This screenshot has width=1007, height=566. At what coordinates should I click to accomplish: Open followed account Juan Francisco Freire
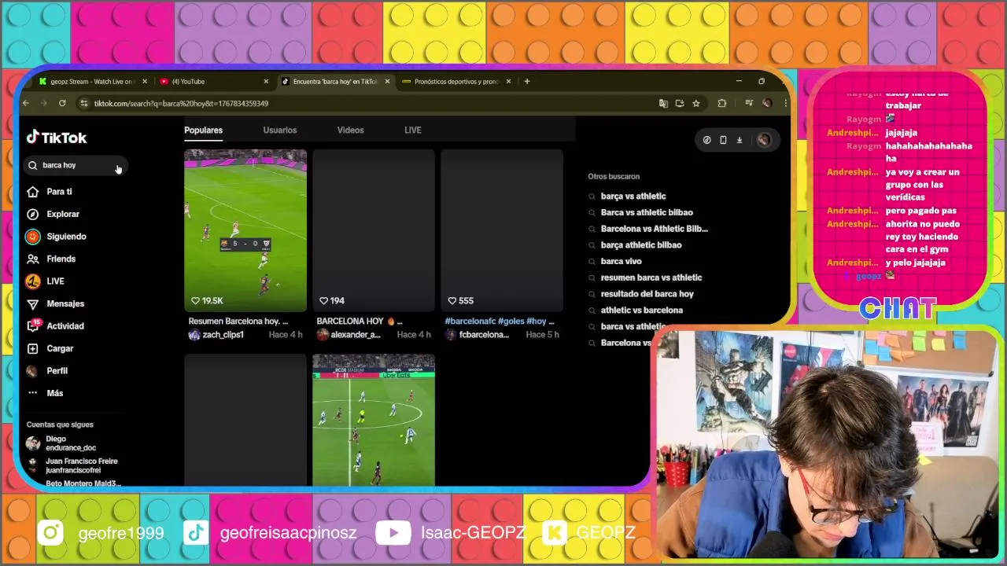click(x=72, y=465)
